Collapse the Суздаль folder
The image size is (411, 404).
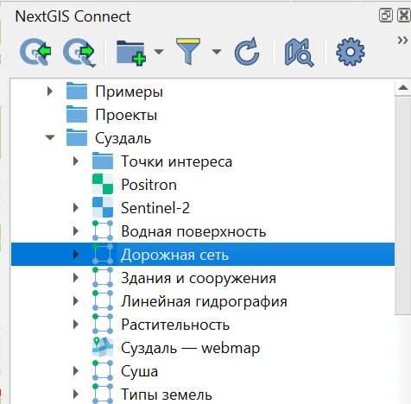50,137
